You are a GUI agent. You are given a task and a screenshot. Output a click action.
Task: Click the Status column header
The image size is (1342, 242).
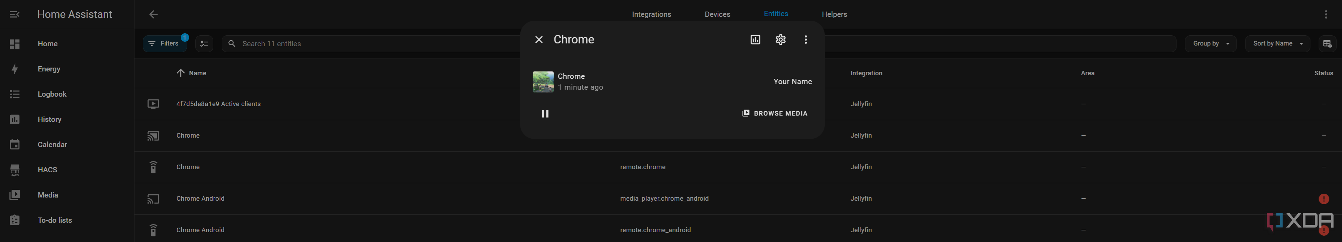1323,74
